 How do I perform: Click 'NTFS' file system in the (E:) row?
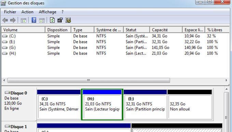(101, 42)
